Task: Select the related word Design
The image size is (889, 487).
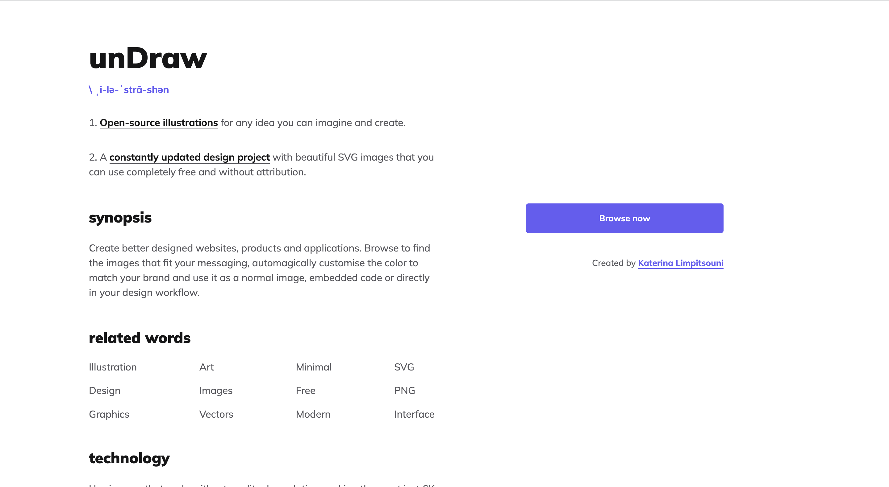Action: [105, 391]
